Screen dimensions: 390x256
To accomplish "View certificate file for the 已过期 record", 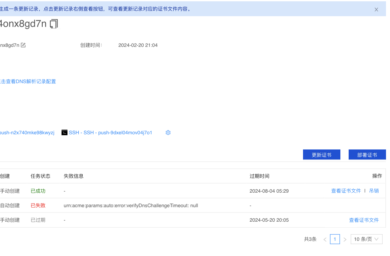I will click(364, 220).
